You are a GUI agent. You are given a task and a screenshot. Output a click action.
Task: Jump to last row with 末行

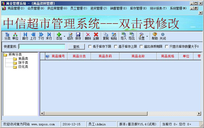click(x=49, y=36)
